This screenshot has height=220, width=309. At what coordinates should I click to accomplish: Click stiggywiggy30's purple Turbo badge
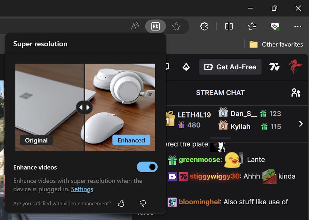coord(172,176)
